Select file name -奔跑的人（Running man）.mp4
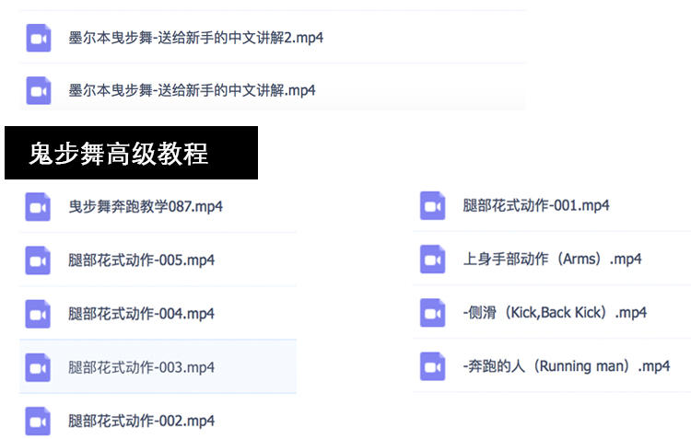691x439 pixels. pyautogui.click(x=567, y=366)
